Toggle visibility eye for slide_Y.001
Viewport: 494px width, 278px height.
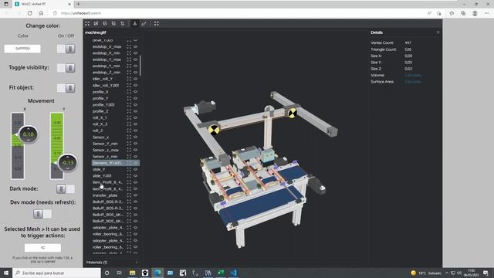tap(136, 176)
